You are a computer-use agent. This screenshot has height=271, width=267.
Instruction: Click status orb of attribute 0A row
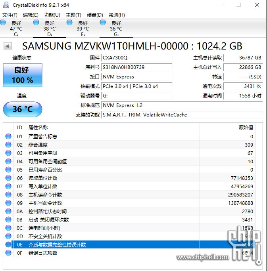[x=8, y=211]
